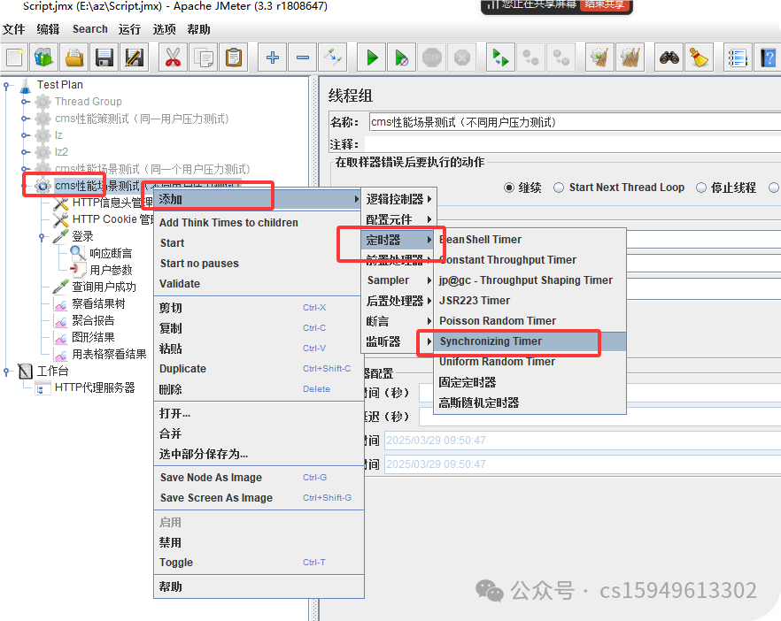Click the Clear All brooms icon
Image resolution: width=781 pixels, height=621 pixels.
point(630,57)
